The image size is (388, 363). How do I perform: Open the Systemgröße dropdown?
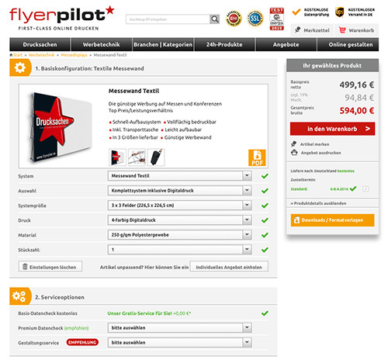pyautogui.click(x=179, y=206)
